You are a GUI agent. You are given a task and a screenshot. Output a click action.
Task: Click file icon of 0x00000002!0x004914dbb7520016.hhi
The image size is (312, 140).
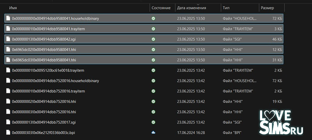pos(8,101)
